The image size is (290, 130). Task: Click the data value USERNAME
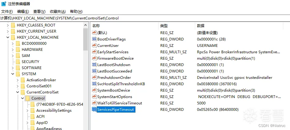pos(207,45)
